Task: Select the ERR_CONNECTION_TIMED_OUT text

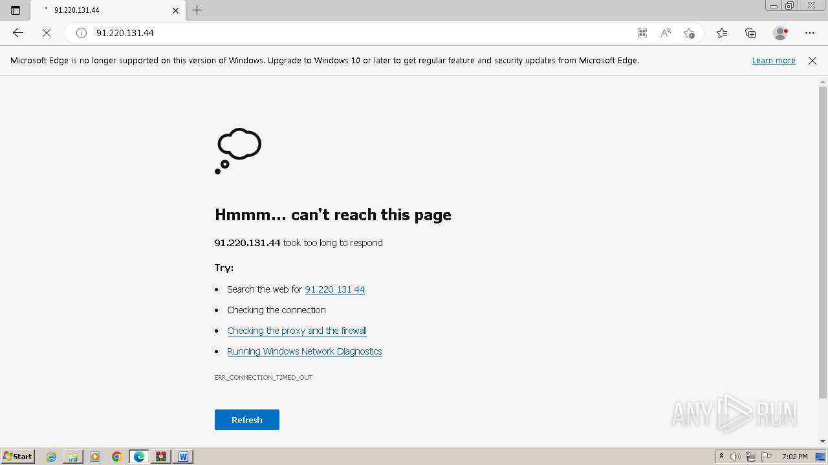Action: pyautogui.click(x=263, y=377)
